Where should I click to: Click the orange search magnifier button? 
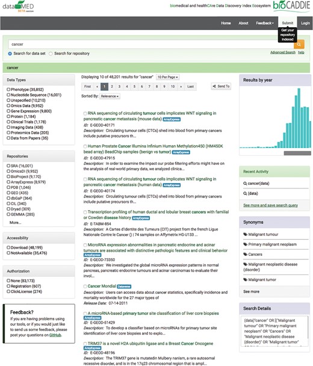299,45
